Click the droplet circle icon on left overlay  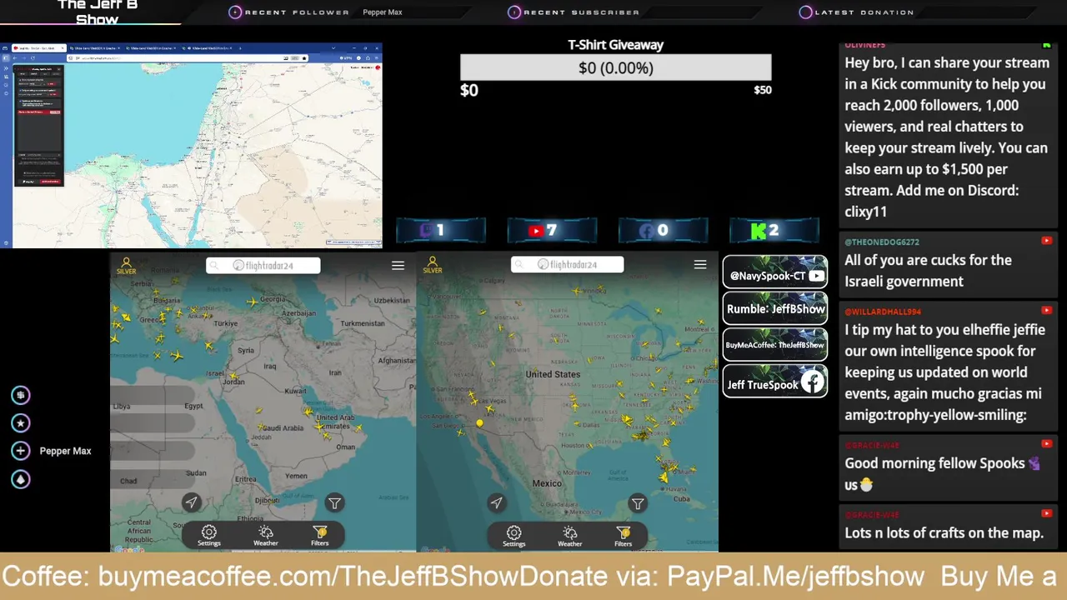pyautogui.click(x=21, y=479)
